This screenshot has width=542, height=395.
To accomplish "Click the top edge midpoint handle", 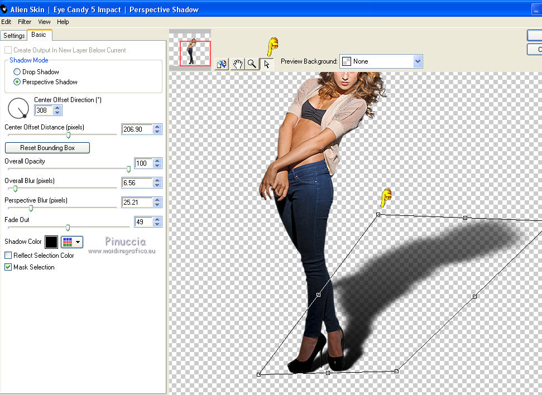I will [x=466, y=218].
